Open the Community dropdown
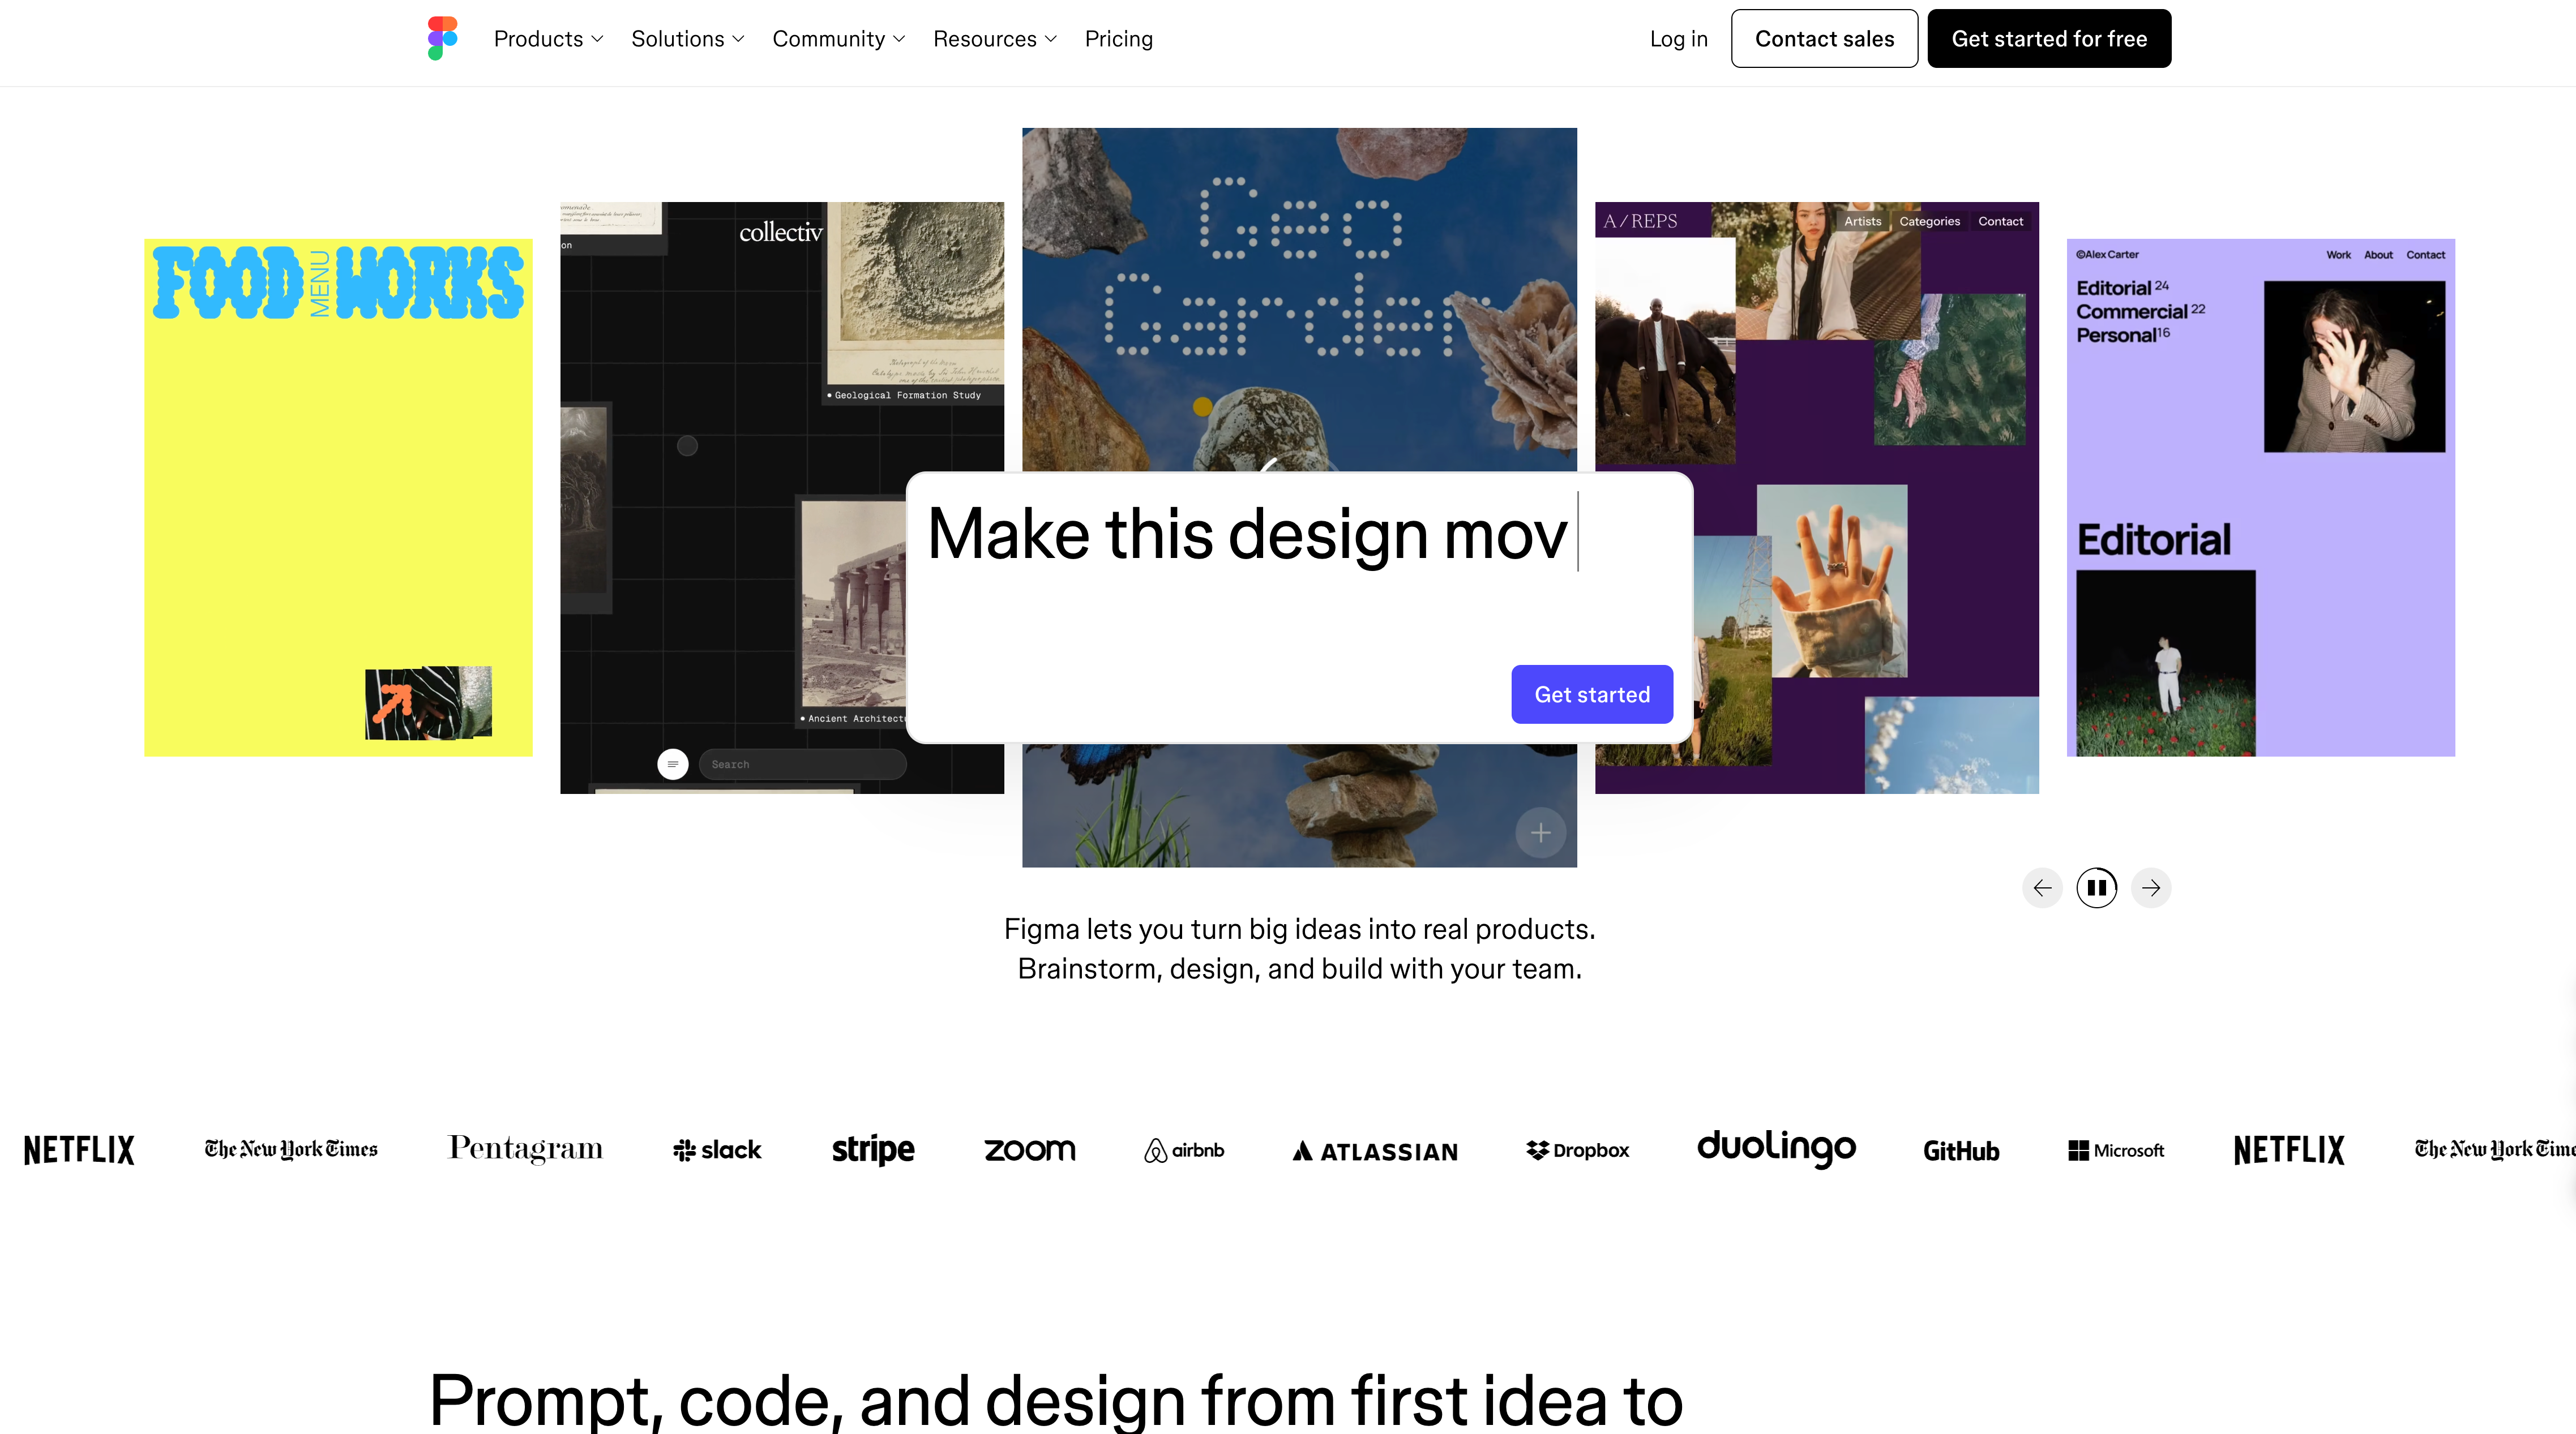The image size is (2576, 1434). (839, 39)
